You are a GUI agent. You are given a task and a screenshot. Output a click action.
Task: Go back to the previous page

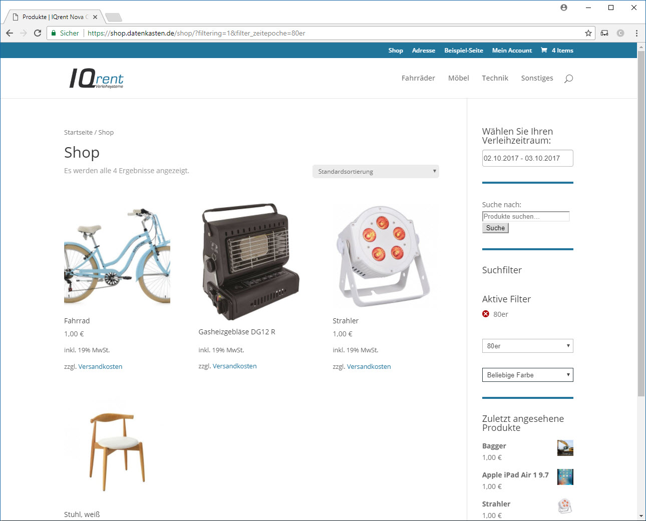point(10,33)
